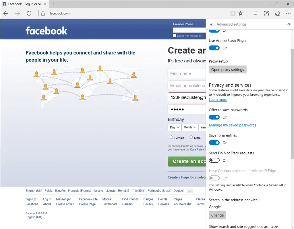Click the password field with dots
Screen dimensions: 294x229
coord(187,109)
